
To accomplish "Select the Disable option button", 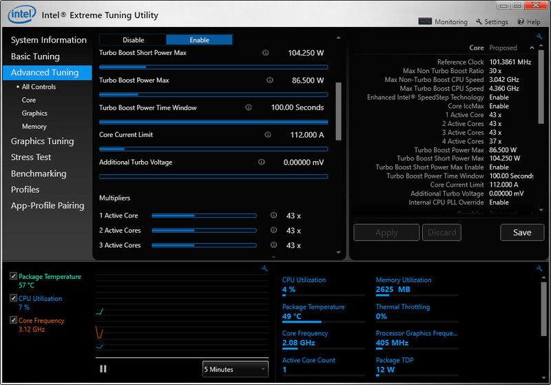I will [133, 40].
